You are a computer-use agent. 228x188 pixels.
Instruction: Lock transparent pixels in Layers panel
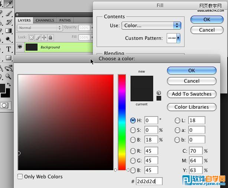click(31, 38)
